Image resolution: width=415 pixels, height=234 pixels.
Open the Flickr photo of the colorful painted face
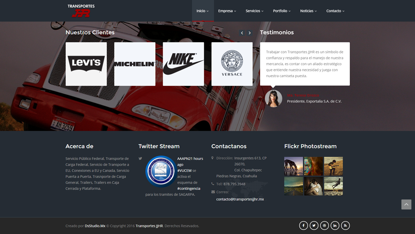313,166
